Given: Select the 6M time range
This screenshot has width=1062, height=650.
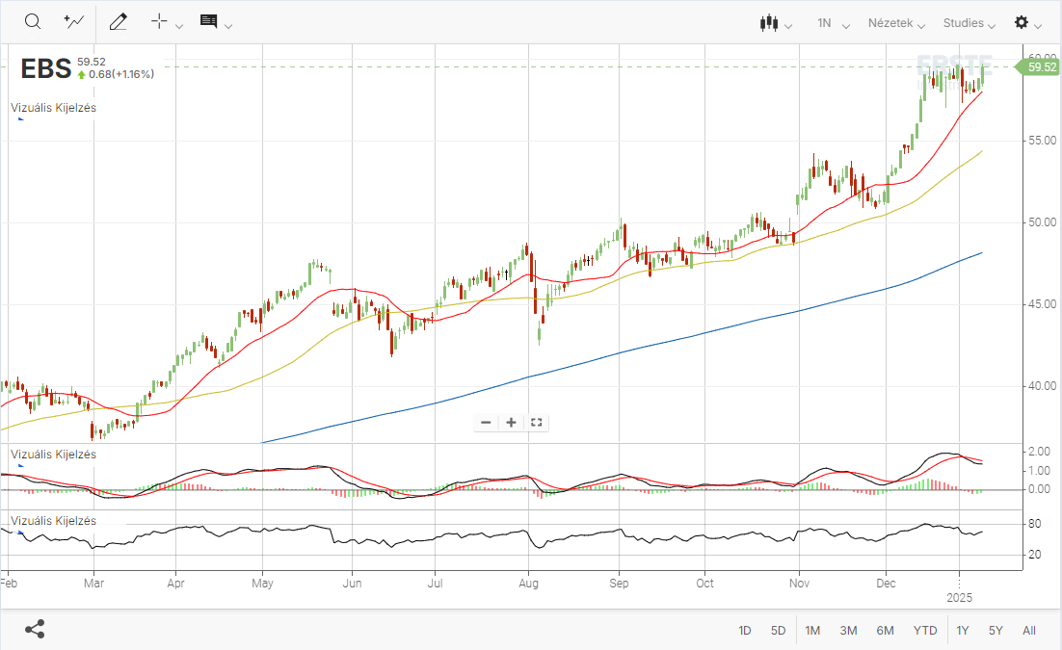Looking at the screenshot, I should 886,631.
